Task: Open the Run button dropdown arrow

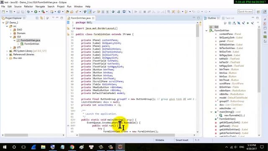Action: [x=39, y=12]
